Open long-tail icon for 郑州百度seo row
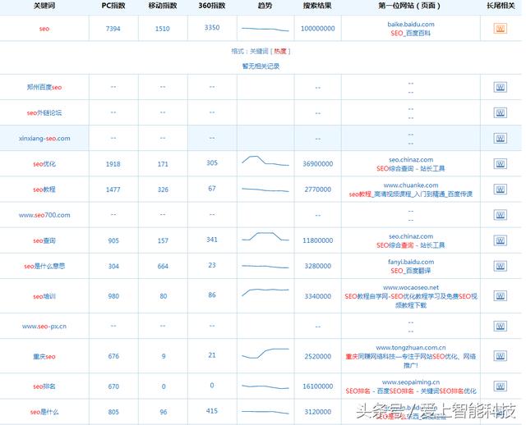The image size is (526, 425). 501,88
